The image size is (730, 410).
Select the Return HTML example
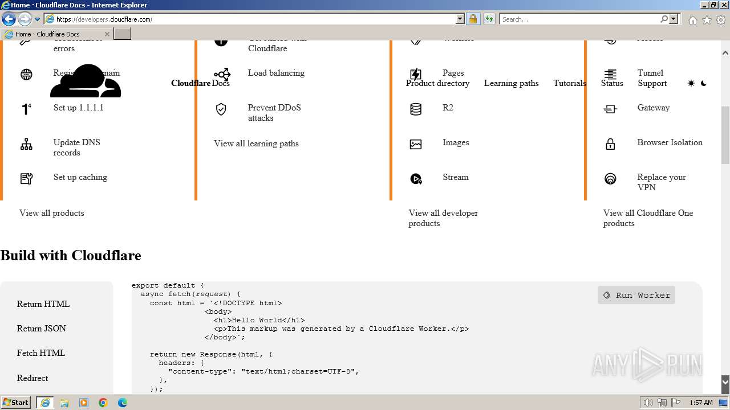43,304
